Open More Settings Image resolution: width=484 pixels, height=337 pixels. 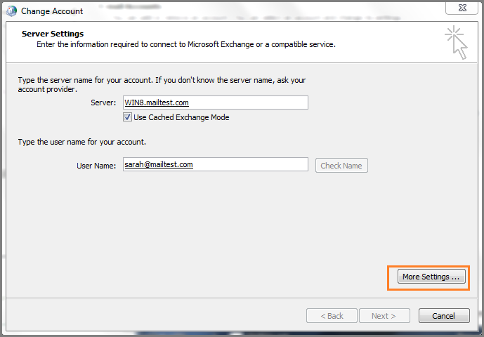(x=431, y=277)
